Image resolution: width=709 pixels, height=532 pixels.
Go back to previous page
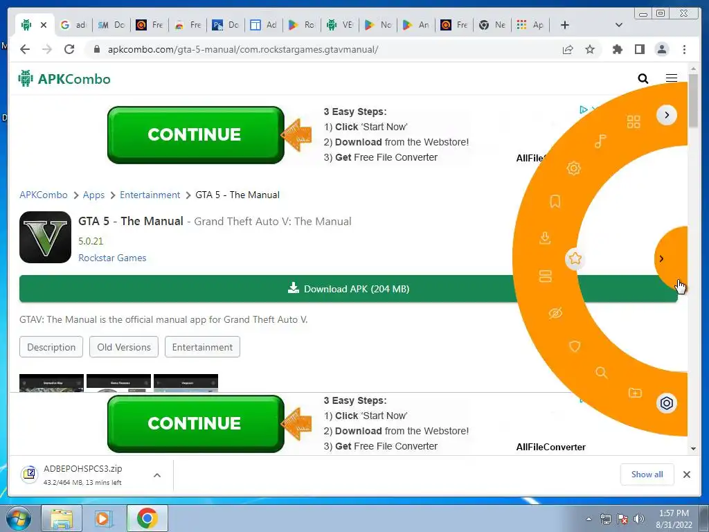coord(25,49)
